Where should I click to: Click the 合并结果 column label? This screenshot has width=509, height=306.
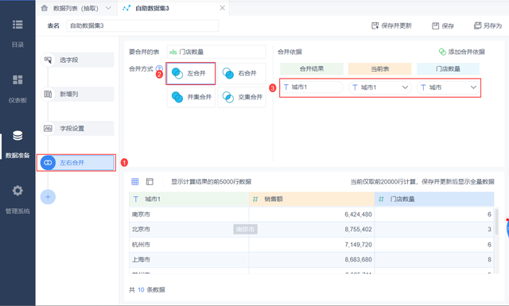(x=312, y=69)
